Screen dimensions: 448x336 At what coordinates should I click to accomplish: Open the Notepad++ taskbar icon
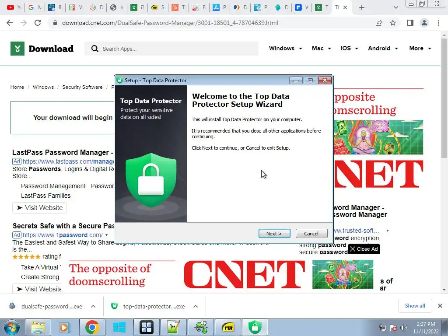[x=174, y=327]
